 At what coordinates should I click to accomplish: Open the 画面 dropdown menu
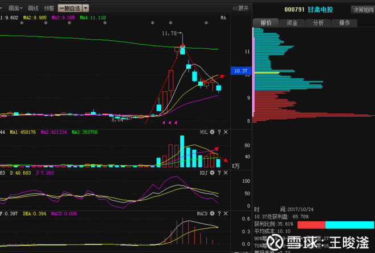tap(15, 9)
